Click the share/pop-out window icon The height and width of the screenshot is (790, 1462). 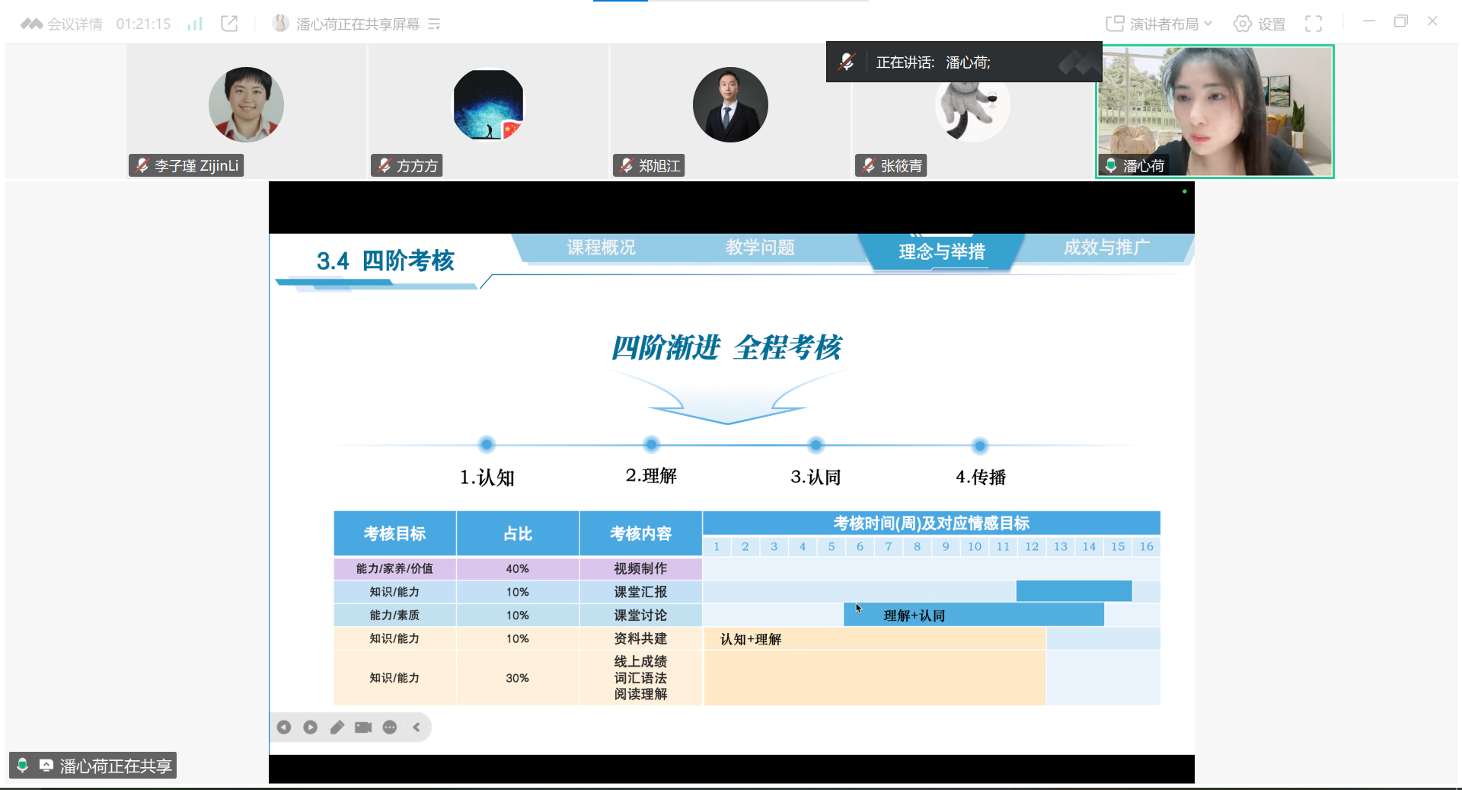[229, 24]
